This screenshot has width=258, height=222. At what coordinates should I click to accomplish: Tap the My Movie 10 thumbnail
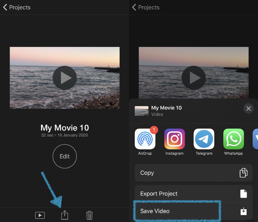coord(142,110)
